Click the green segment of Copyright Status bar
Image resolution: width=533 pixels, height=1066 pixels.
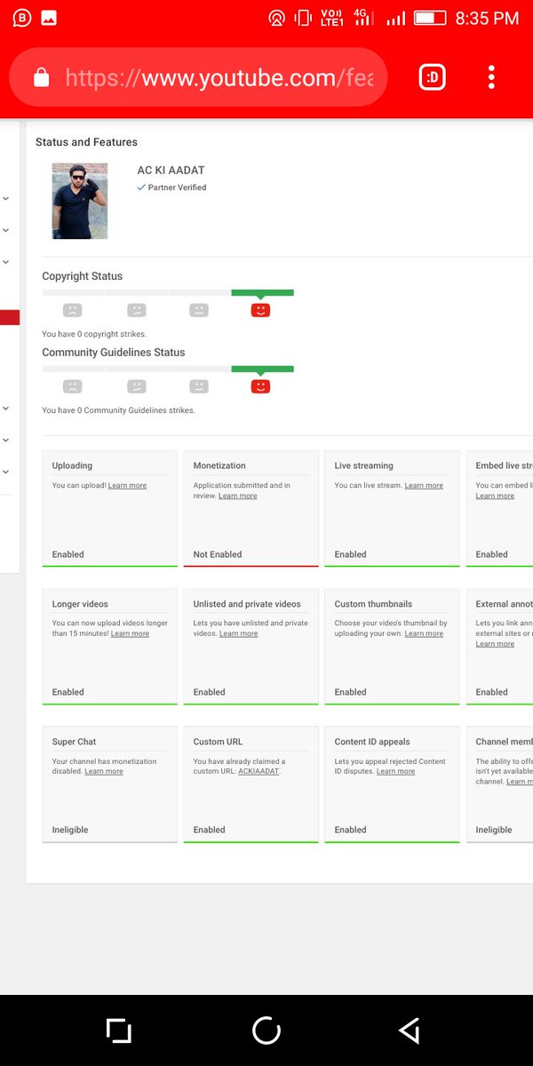[262, 292]
